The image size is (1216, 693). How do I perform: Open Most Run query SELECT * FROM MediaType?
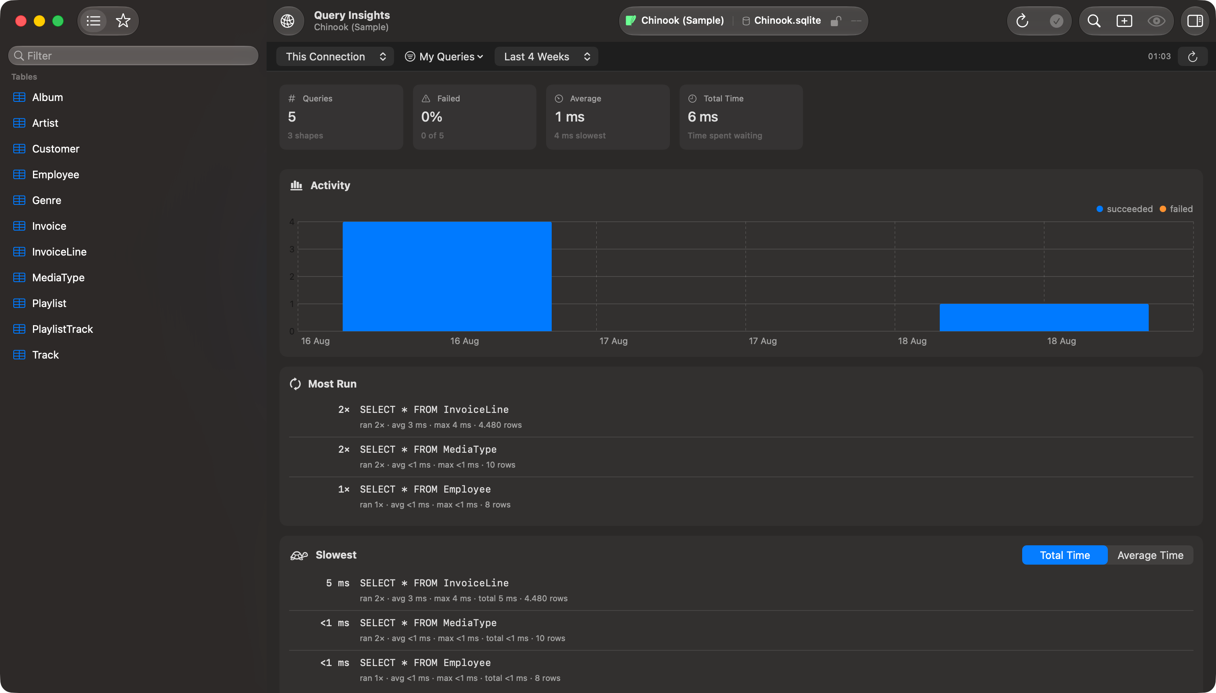coord(741,457)
